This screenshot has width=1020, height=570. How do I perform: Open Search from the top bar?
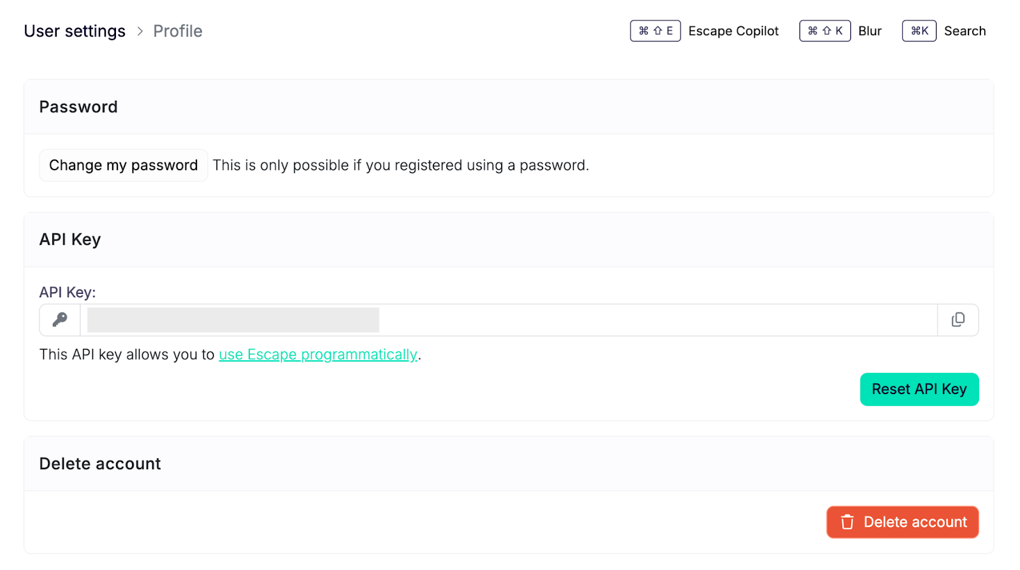coord(965,31)
